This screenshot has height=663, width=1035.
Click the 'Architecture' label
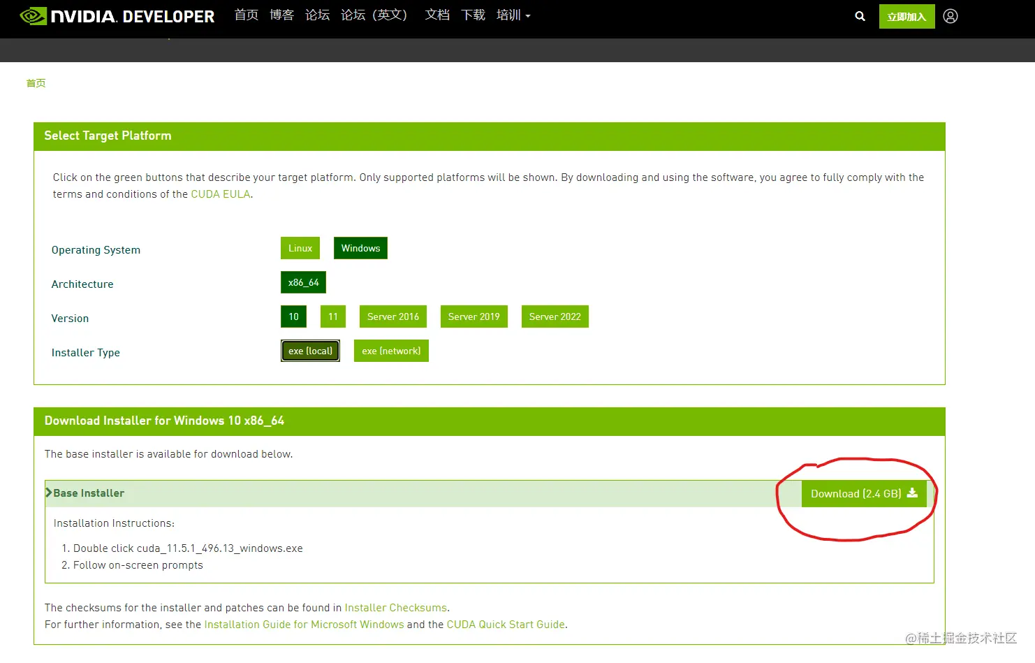82,284
